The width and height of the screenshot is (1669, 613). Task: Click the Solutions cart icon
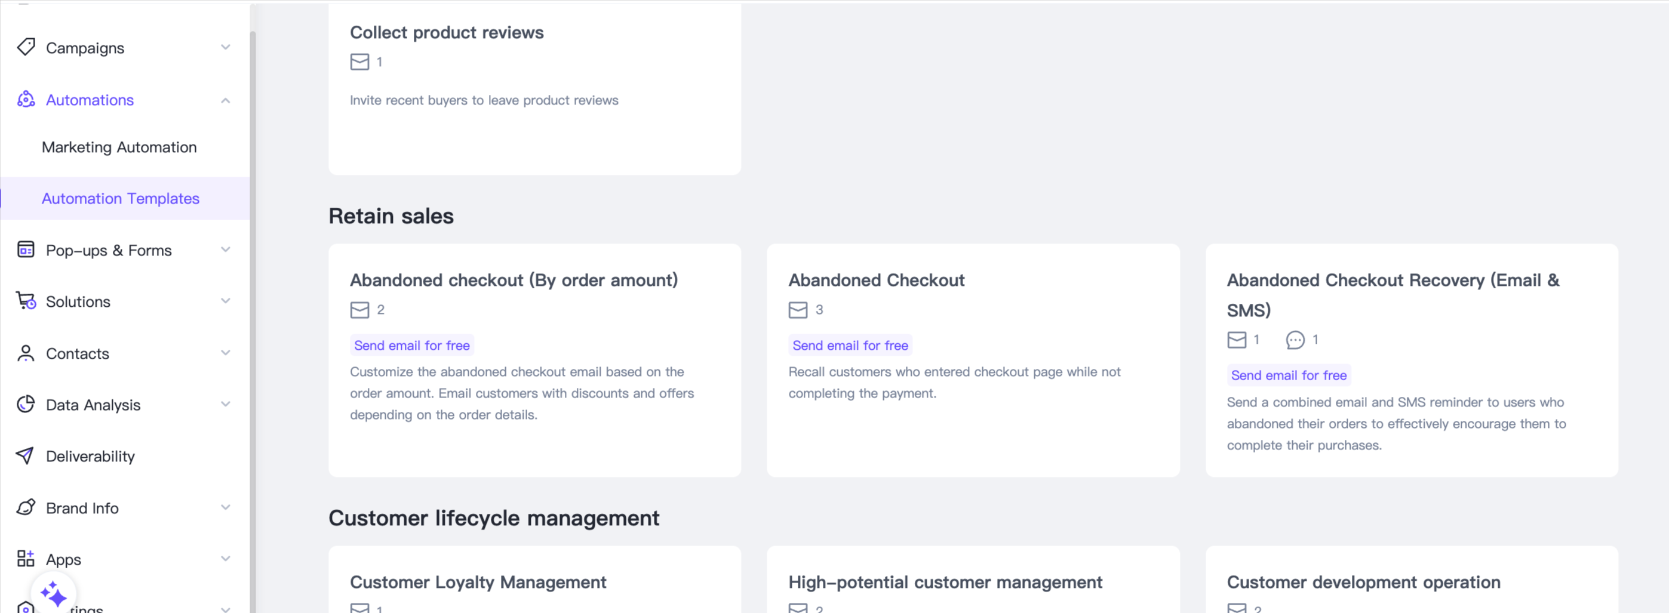pos(26,301)
